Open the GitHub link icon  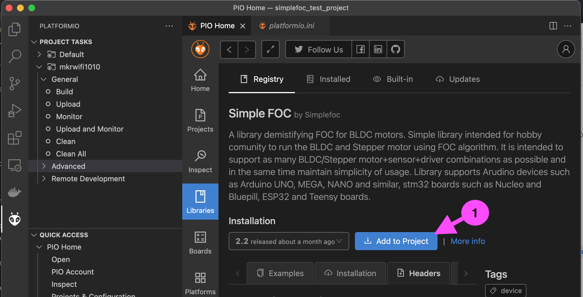(x=396, y=49)
